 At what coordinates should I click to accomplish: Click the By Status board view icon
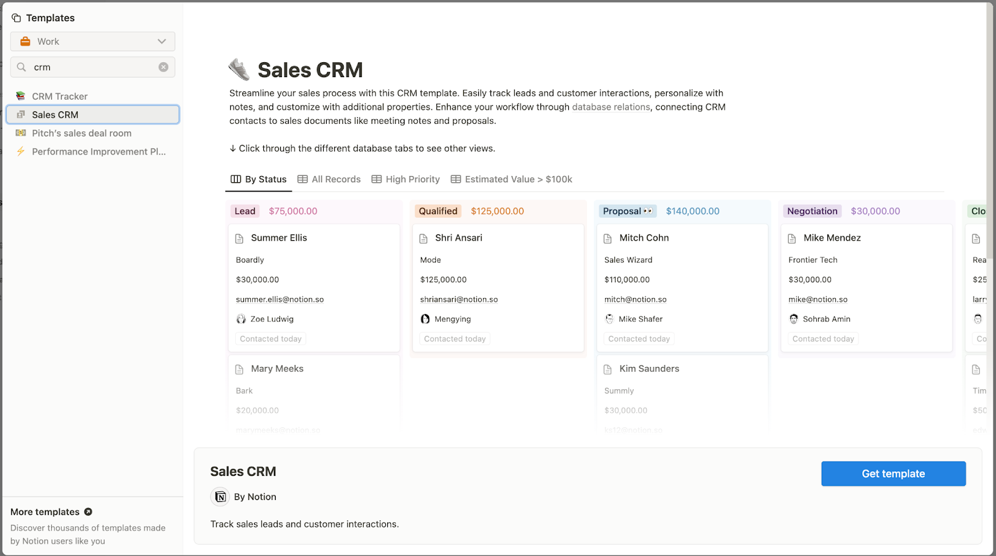click(x=236, y=179)
